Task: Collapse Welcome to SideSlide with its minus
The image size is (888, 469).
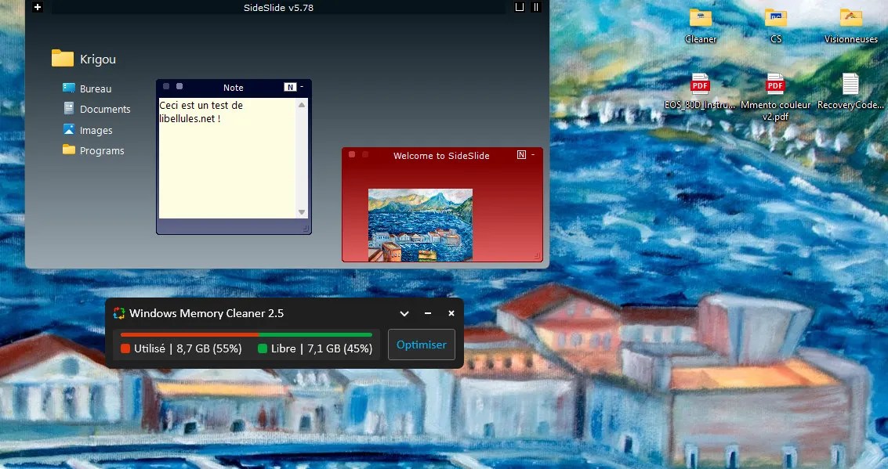Action: click(533, 154)
